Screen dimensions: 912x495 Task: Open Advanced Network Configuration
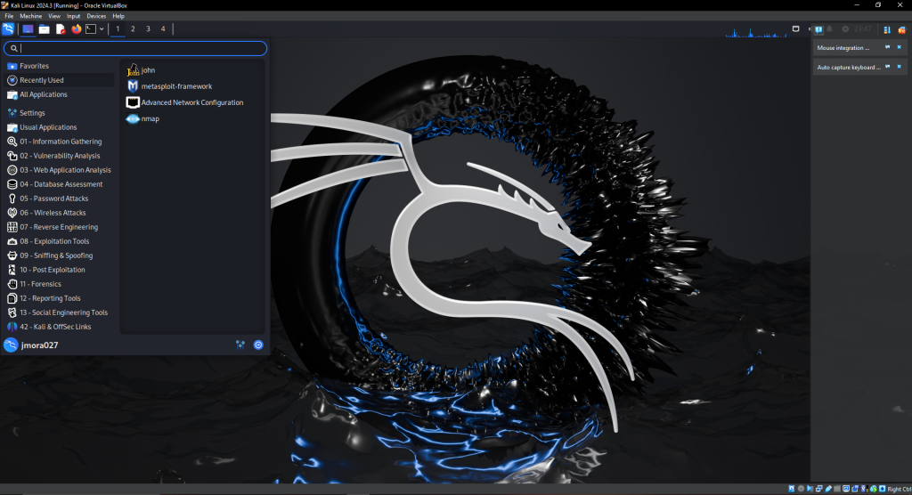tap(192, 103)
